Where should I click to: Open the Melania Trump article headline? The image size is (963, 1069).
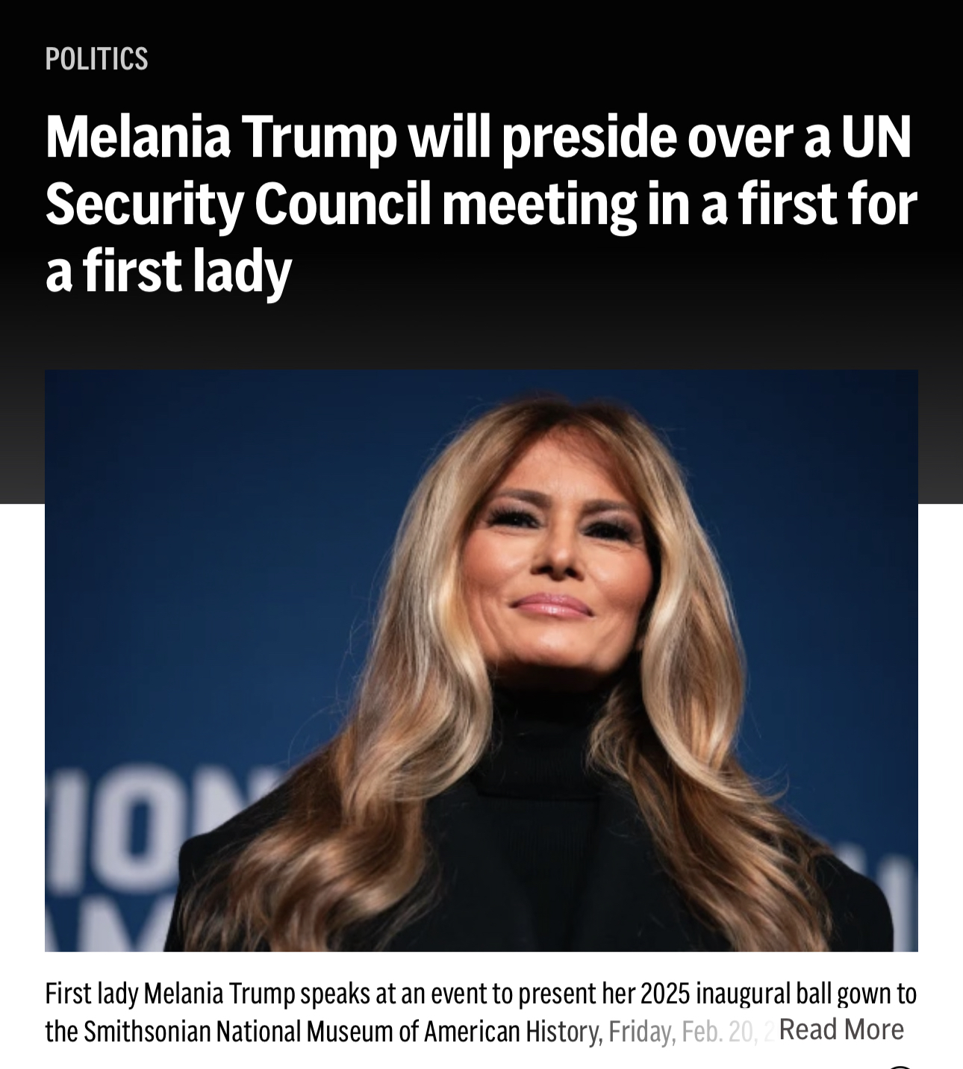tap(481, 204)
